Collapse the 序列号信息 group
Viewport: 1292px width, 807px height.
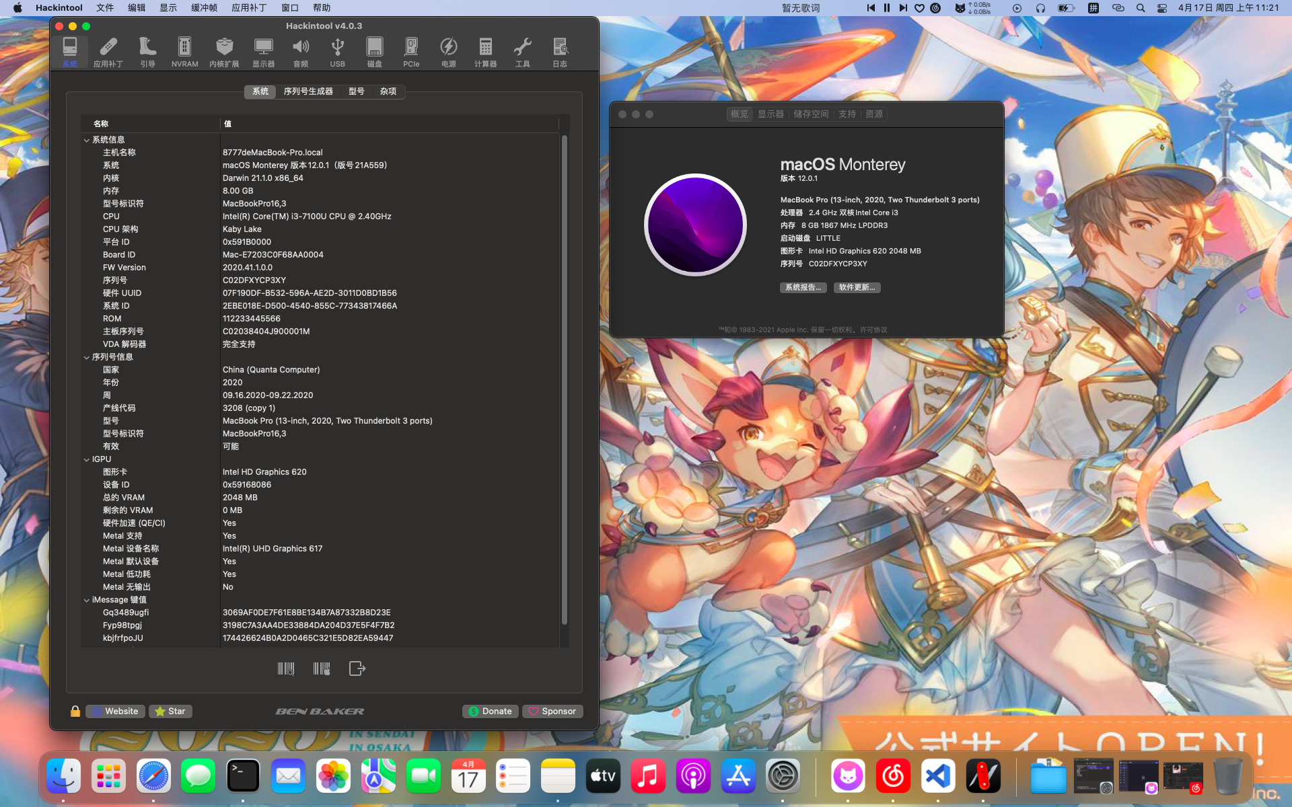click(x=87, y=357)
